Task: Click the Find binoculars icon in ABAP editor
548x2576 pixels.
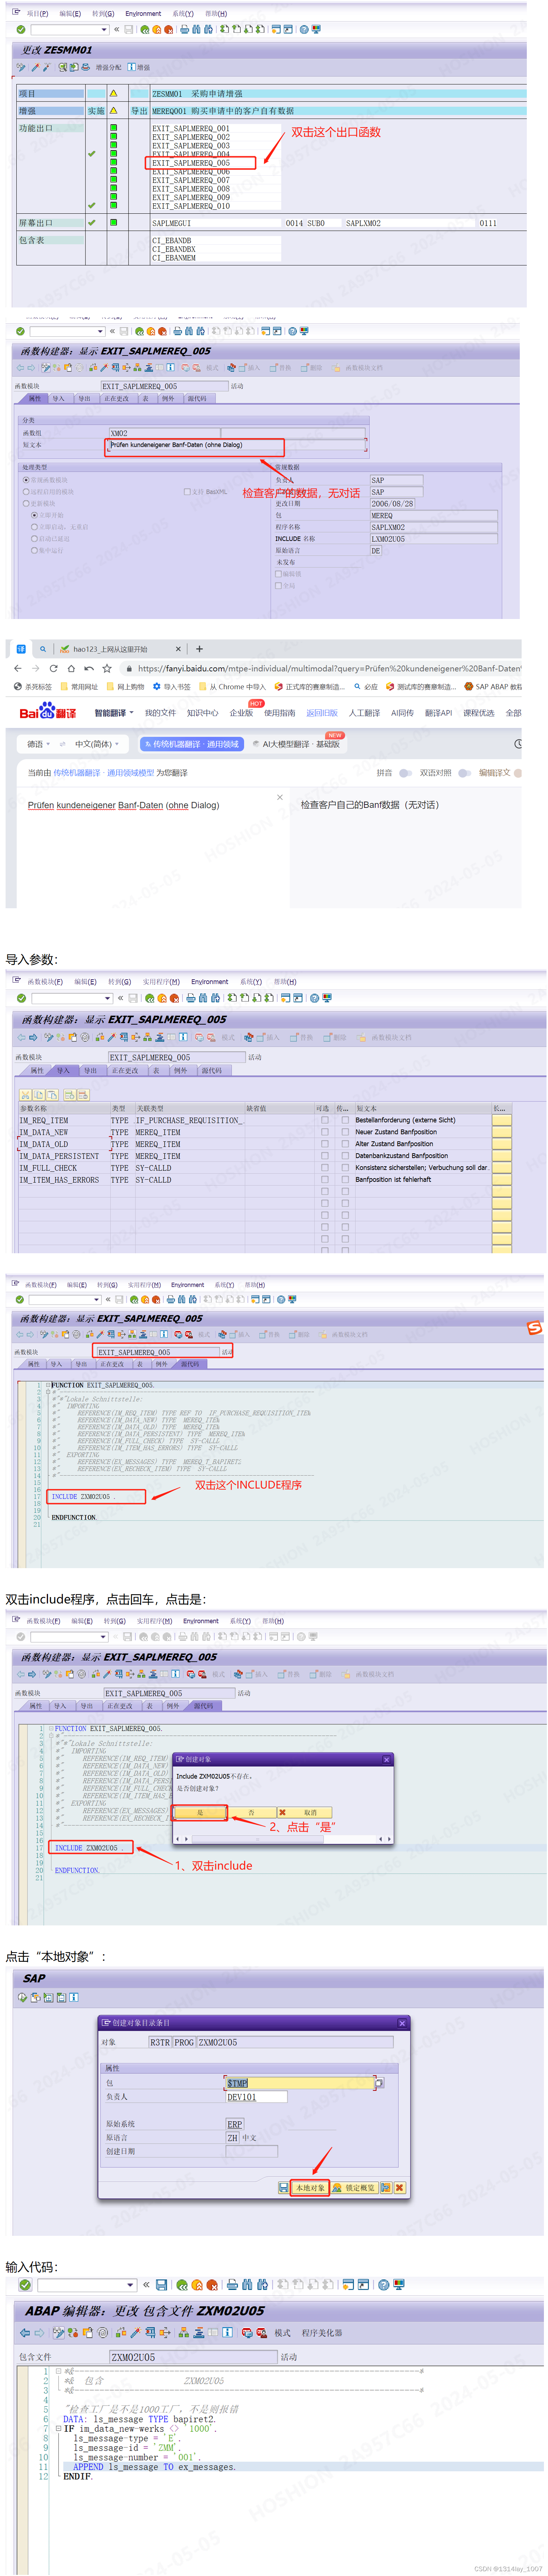Action: 247,2284
